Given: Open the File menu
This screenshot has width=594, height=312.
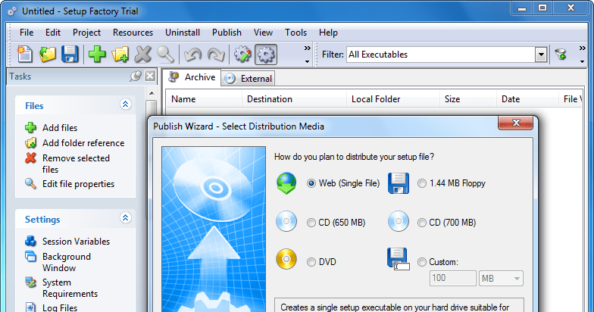Looking at the screenshot, I should click(27, 33).
